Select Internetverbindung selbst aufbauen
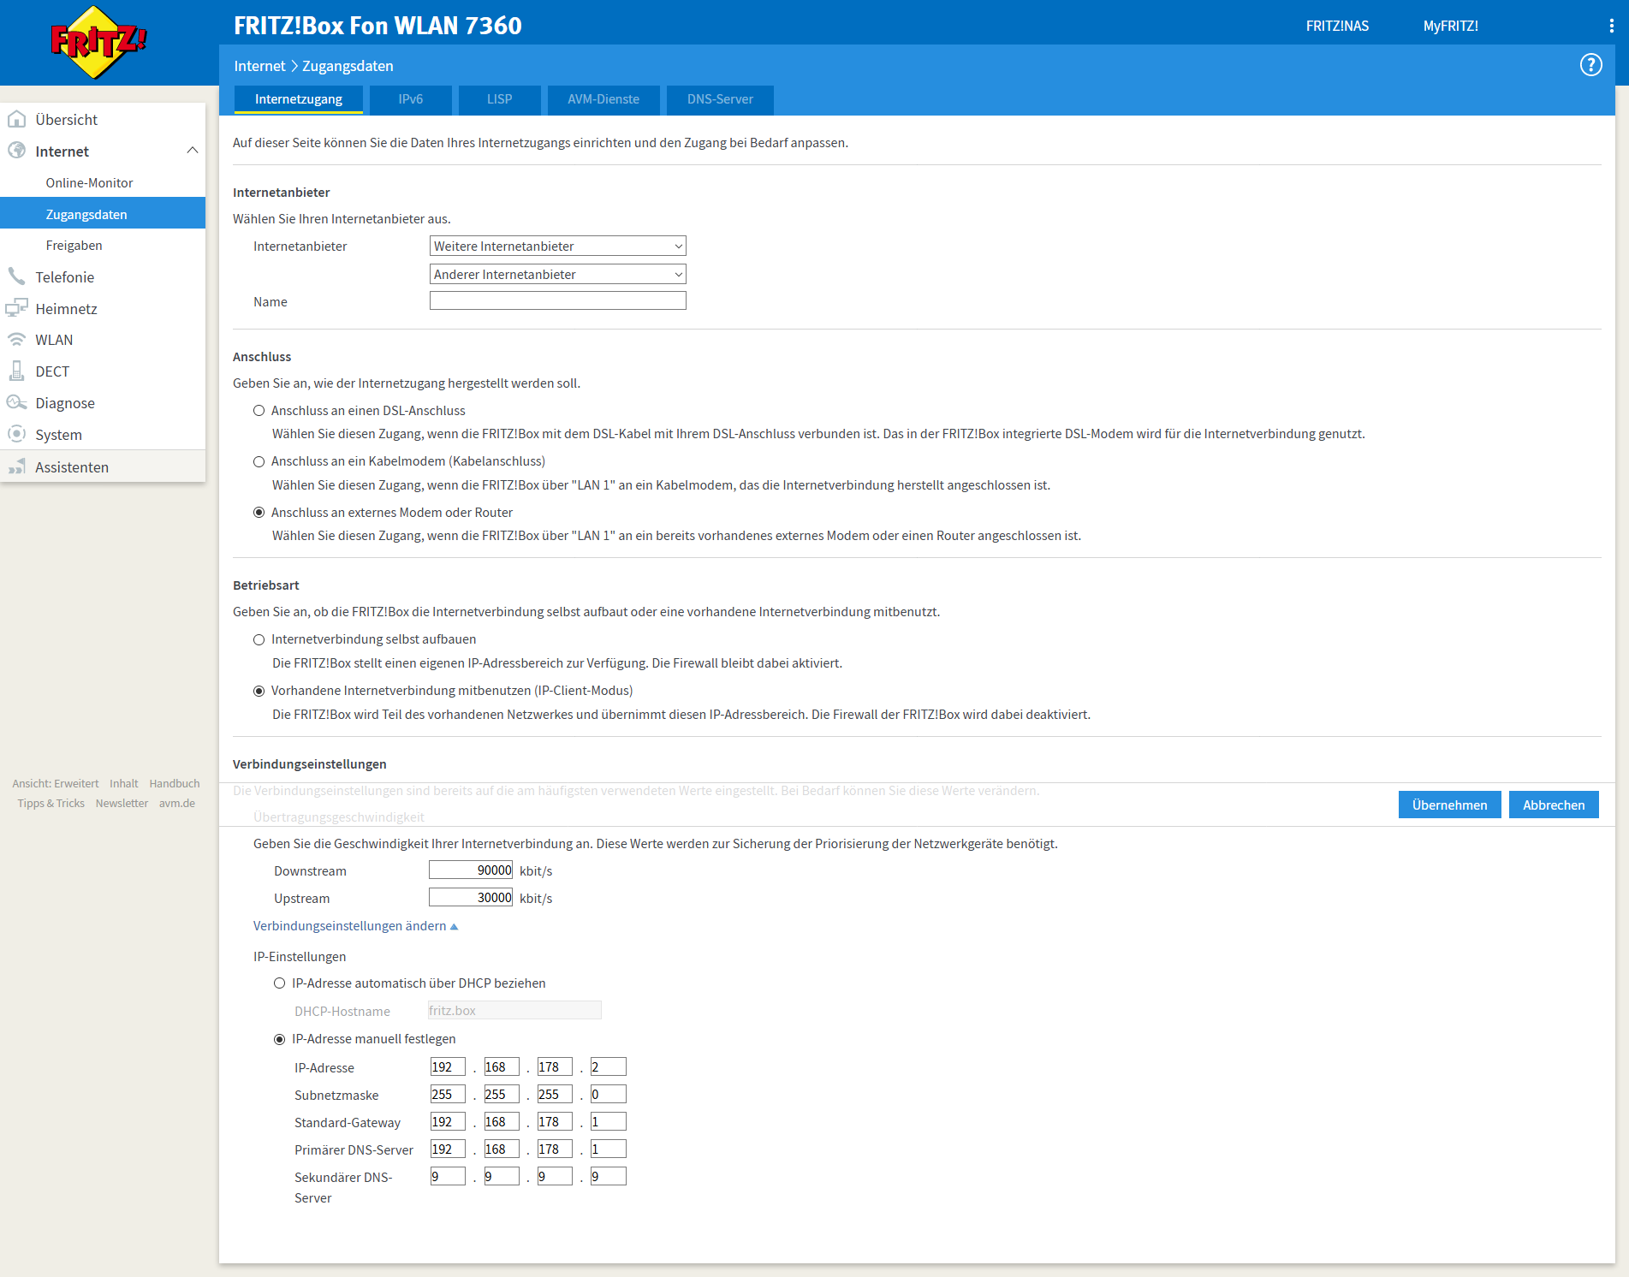The width and height of the screenshot is (1629, 1277). [259, 639]
